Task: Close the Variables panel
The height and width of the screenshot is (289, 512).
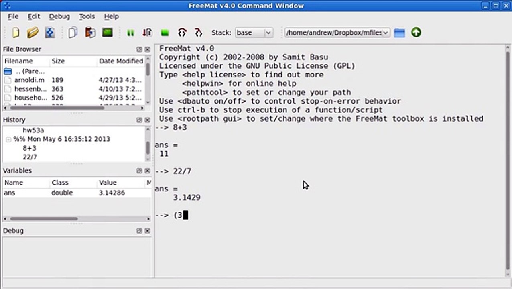Action: coord(147,171)
